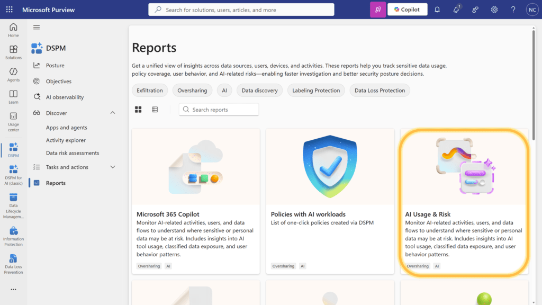This screenshot has height=305, width=542.
Task: Select DSPM in the left rail
Action: (13, 150)
